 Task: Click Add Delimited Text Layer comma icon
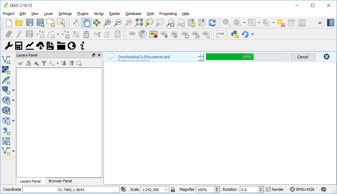(x=6, y=131)
